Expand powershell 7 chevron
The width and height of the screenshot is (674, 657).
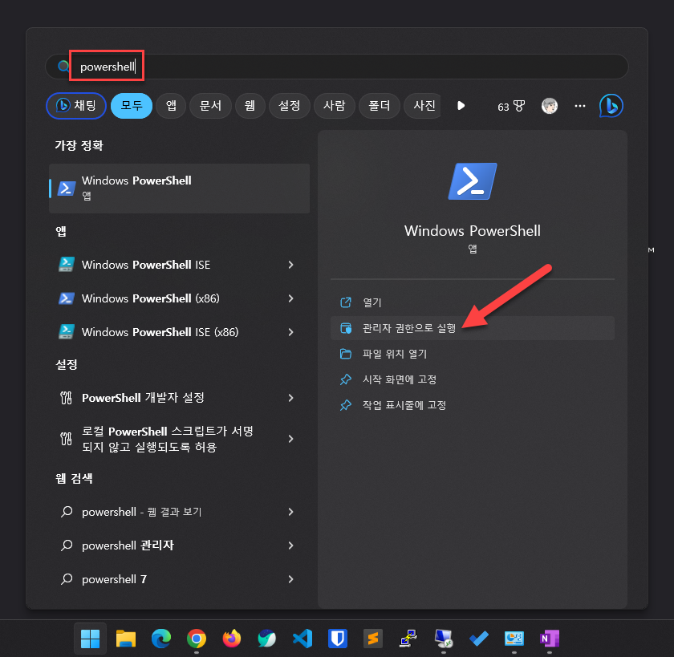291,579
